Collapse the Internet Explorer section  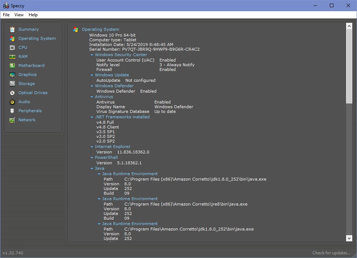point(92,147)
